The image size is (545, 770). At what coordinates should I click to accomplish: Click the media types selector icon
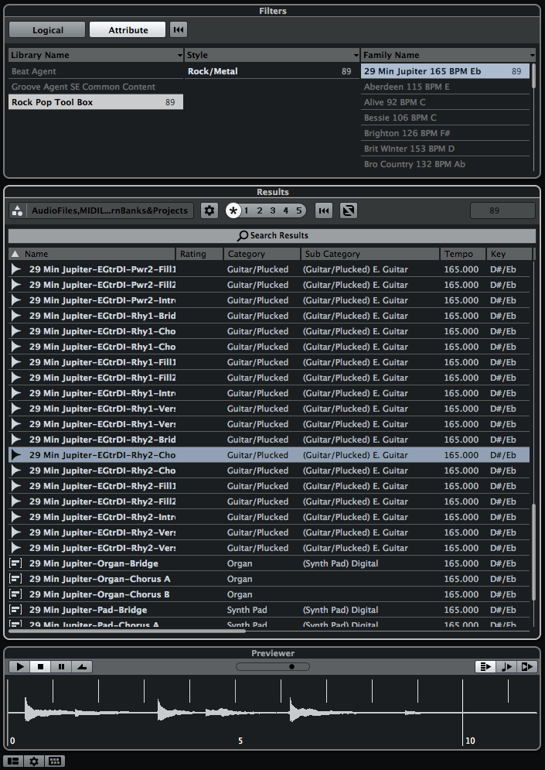(x=17, y=210)
